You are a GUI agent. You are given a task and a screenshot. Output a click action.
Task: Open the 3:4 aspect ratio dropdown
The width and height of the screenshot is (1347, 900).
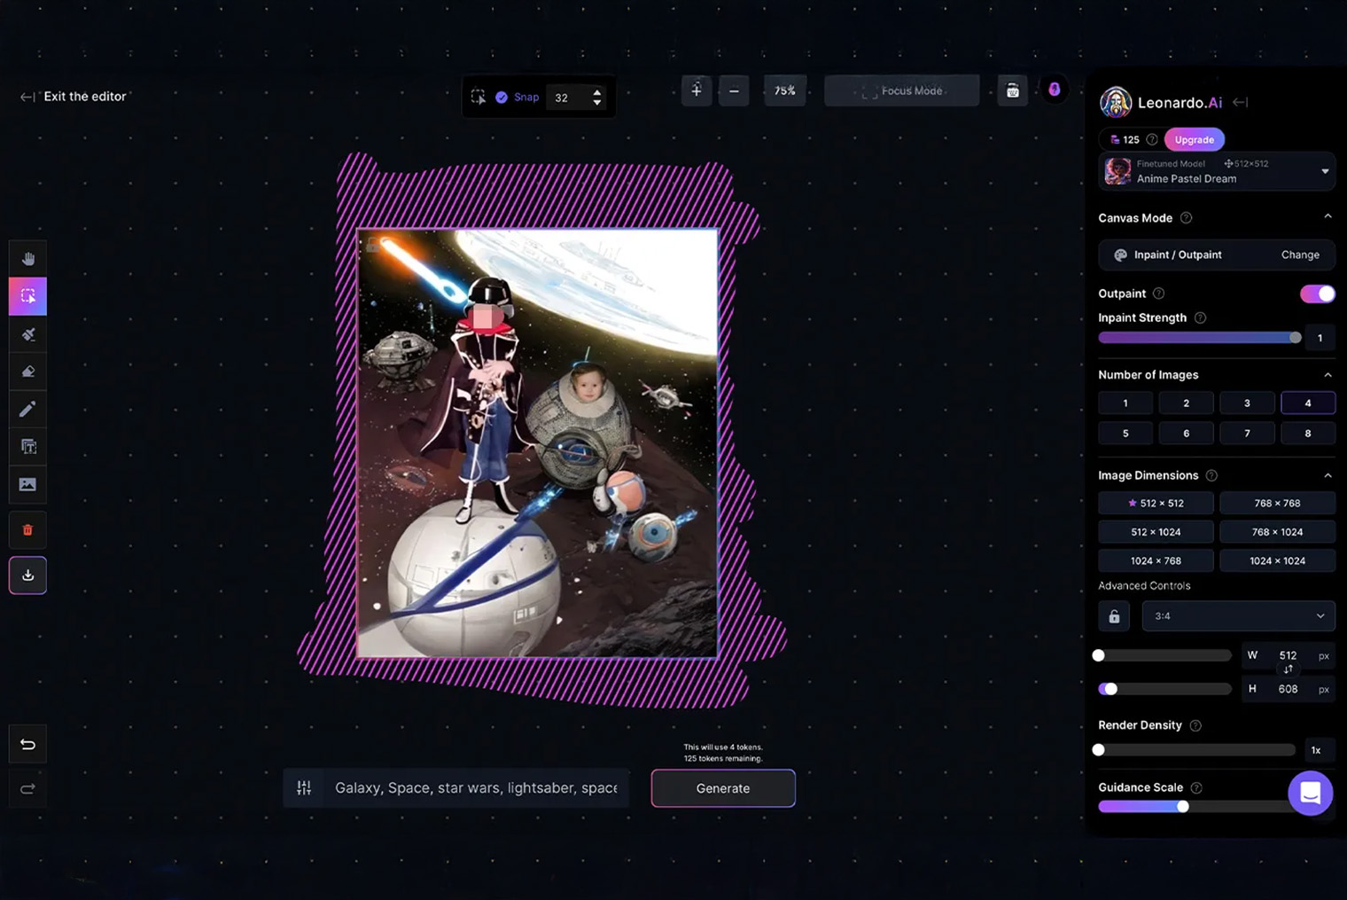point(1238,616)
